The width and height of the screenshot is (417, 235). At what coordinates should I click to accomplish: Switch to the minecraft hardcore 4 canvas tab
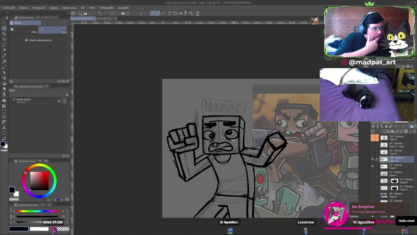(x=83, y=19)
